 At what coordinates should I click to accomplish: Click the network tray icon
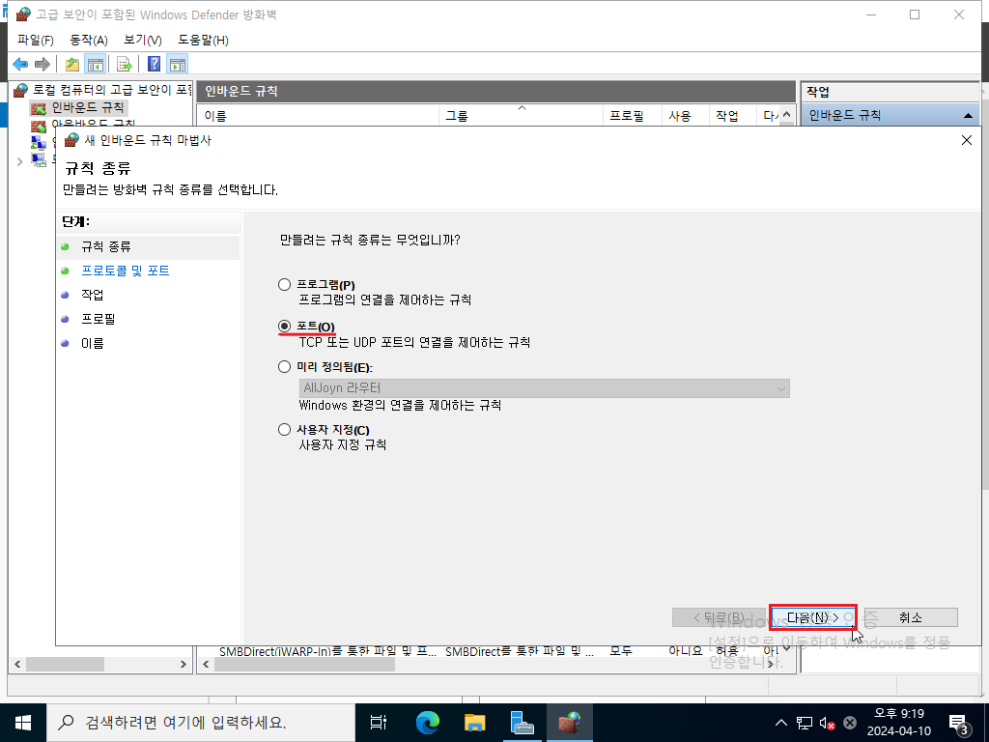[805, 723]
